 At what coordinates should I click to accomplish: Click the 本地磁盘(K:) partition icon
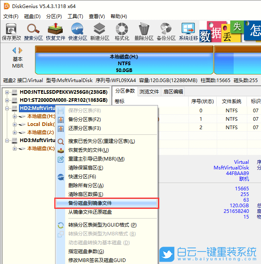22,148
